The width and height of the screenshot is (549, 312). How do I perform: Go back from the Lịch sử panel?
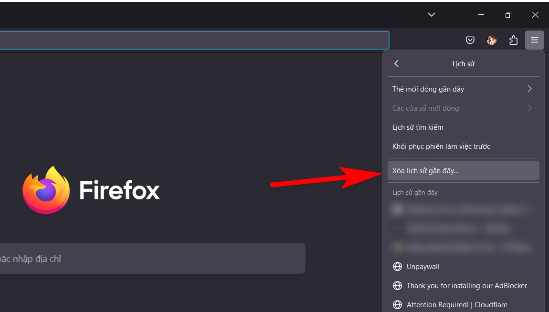point(396,63)
